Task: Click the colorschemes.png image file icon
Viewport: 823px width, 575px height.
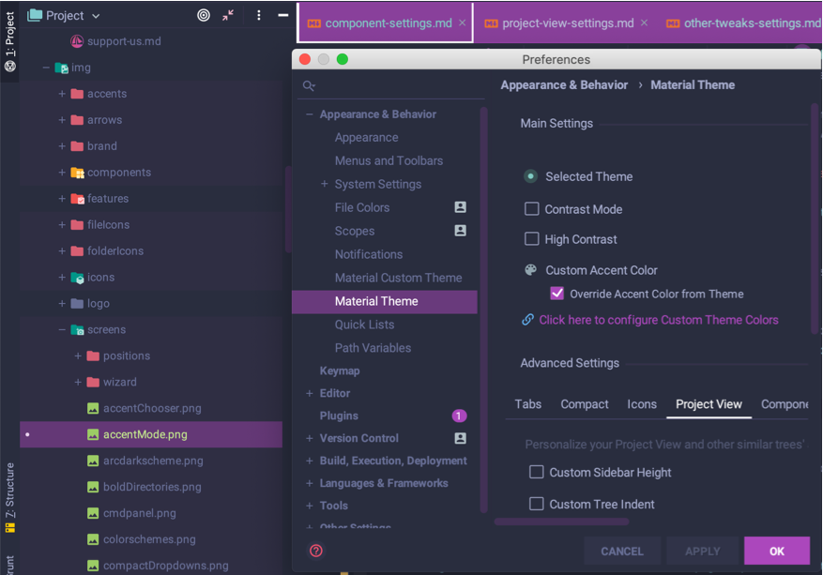Action: 93,539
